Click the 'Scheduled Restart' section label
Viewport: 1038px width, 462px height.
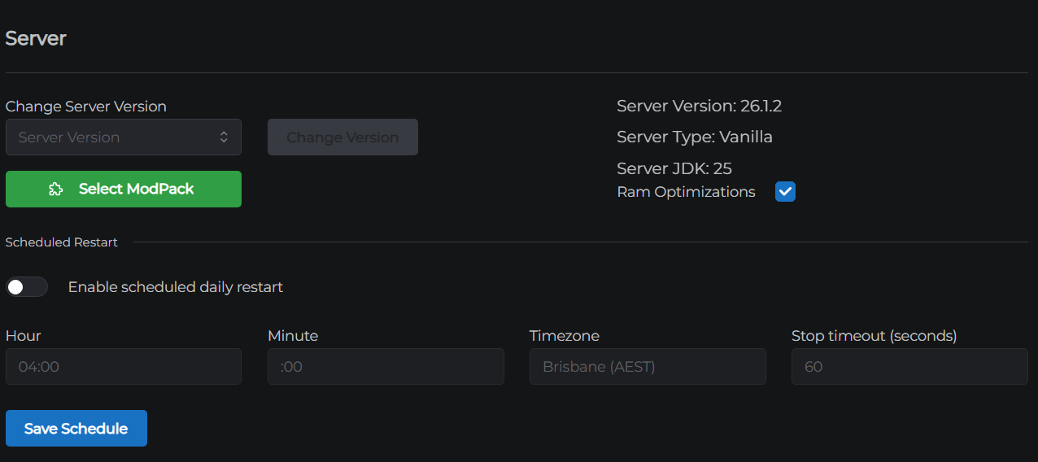point(62,242)
